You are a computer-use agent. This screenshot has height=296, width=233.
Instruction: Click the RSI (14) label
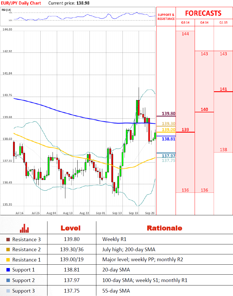(6, 10)
